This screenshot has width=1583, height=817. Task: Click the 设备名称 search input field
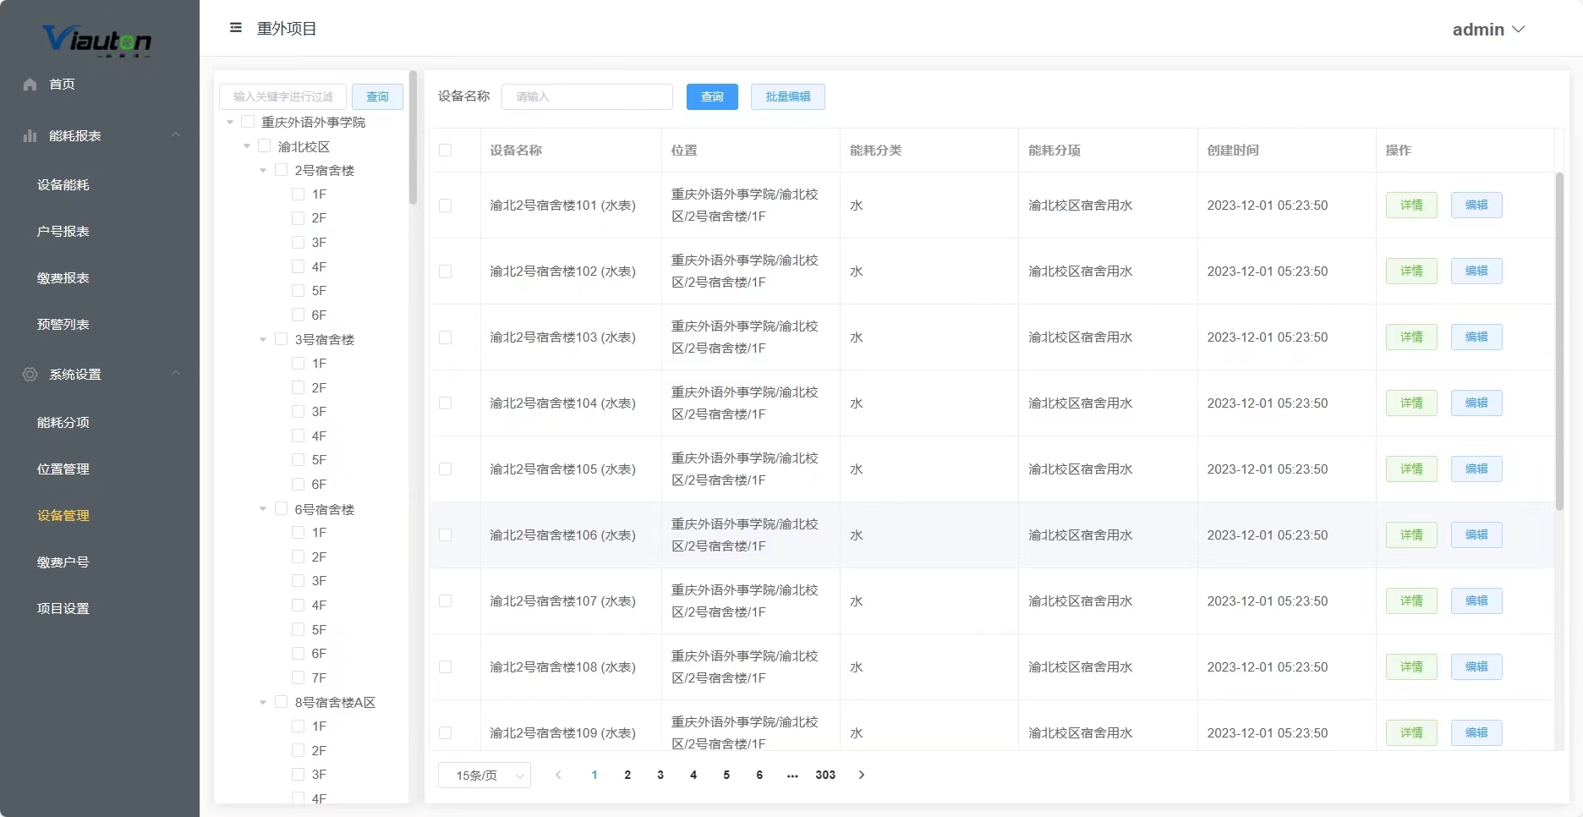pos(587,96)
